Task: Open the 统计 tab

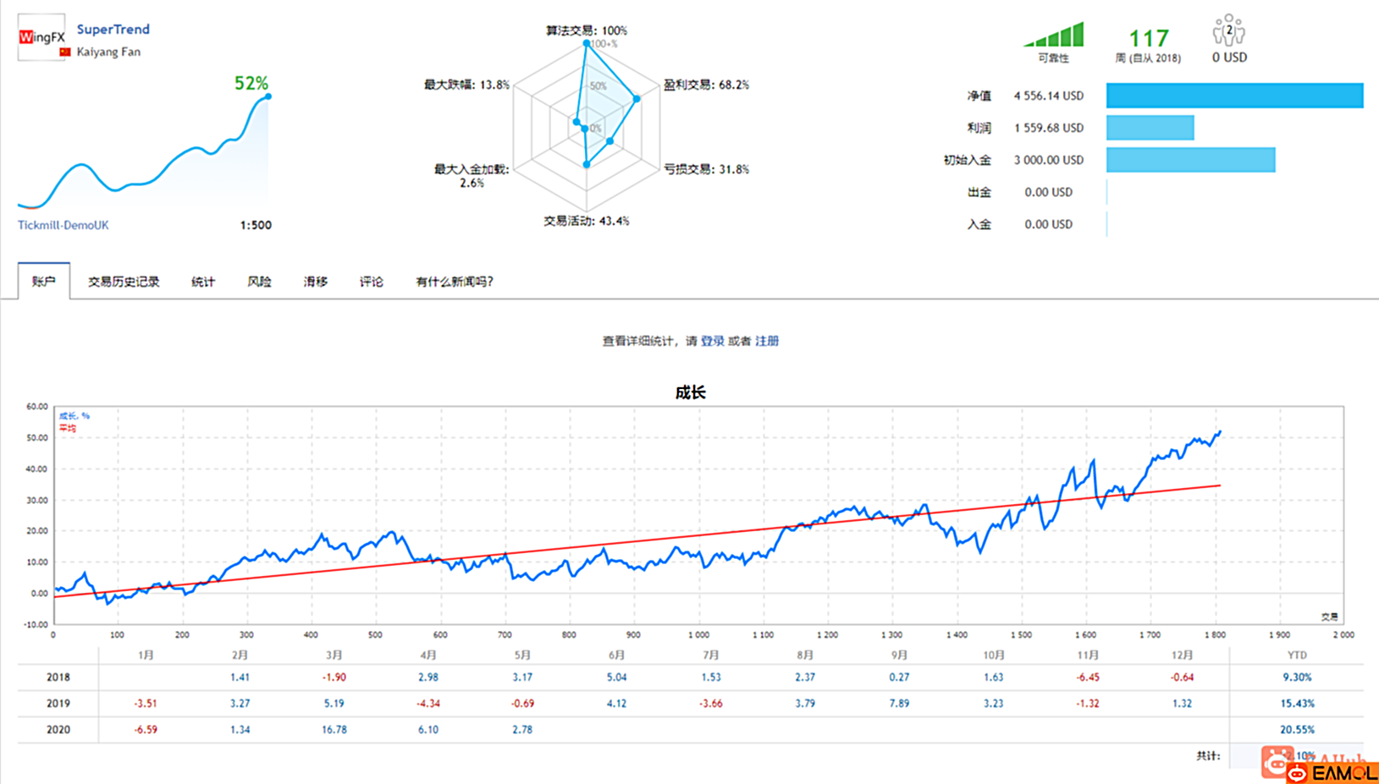Action: pos(202,282)
